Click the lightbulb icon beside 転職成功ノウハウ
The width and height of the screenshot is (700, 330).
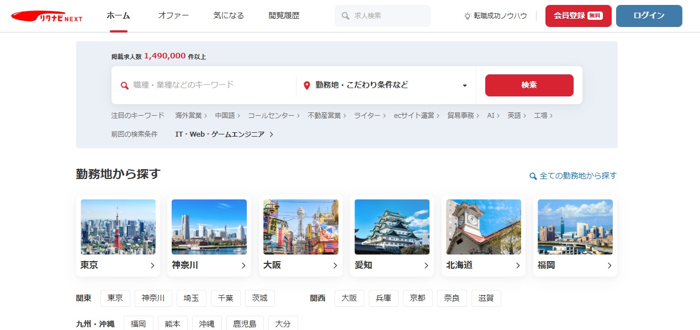point(468,16)
